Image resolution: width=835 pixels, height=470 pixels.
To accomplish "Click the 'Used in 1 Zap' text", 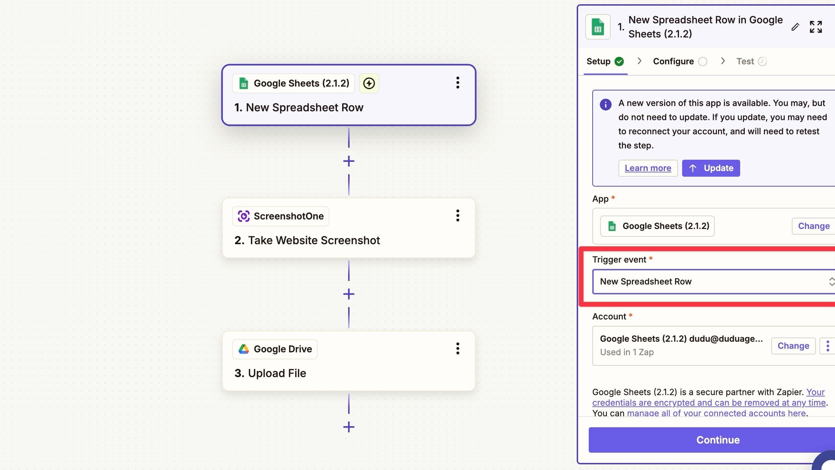I will pos(627,352).
